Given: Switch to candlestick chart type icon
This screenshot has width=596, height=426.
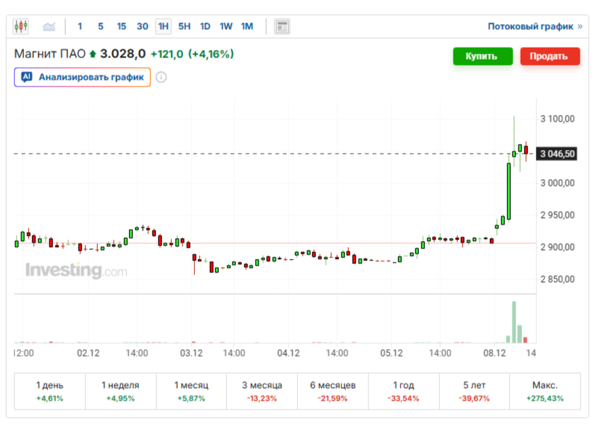Looking at the screenshot, I should [21, 26].
